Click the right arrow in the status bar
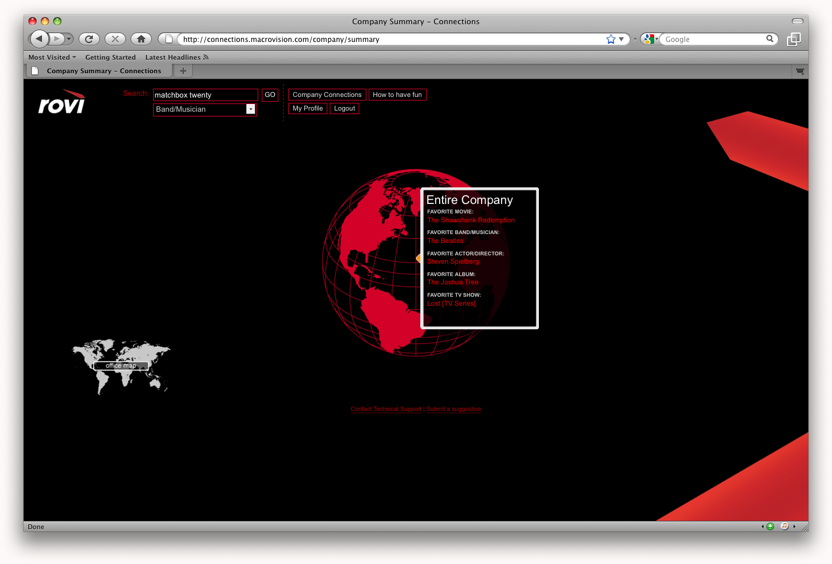The width and height of the screenshot is (832, 564). [x=794, y=526]
